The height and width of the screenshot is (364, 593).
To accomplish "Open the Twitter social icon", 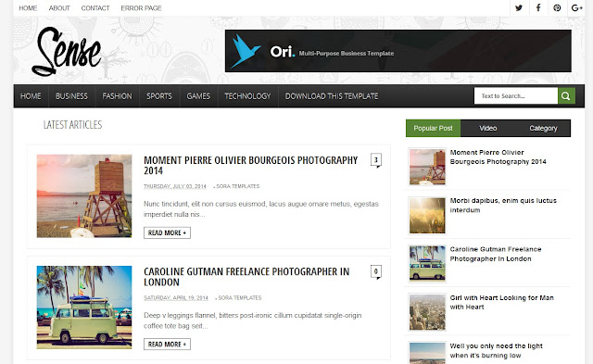I will pyautogui.click(x=519, y=7).
